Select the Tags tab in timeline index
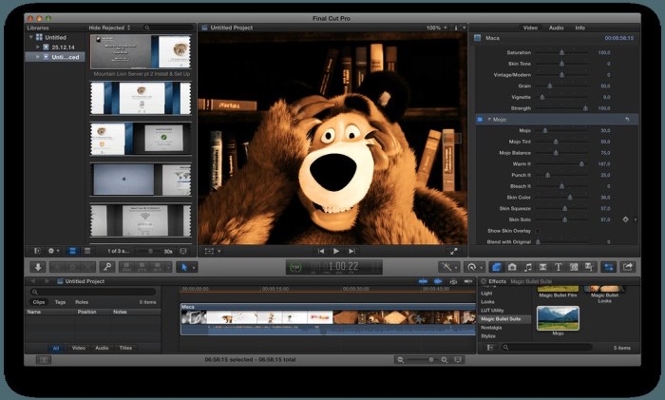The width and height of the screenshot is (665, 400). point(60,301)
